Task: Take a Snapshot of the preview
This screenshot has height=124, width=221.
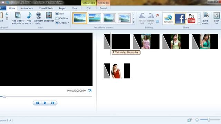Action: tap(49, 17)
